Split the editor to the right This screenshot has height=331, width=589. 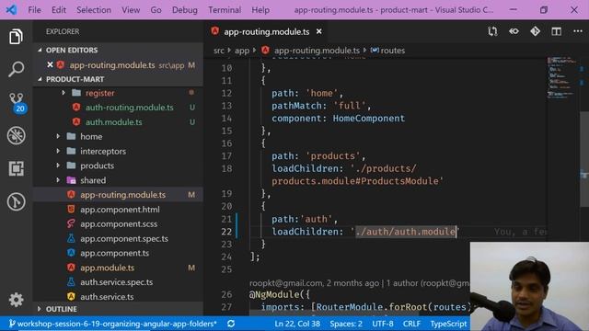556,31
